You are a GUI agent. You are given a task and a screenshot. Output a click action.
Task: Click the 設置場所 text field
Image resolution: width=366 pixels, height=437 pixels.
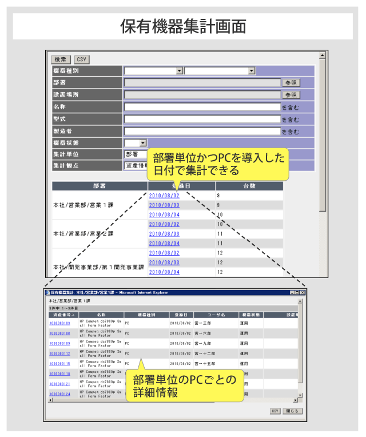click(202, 95)
